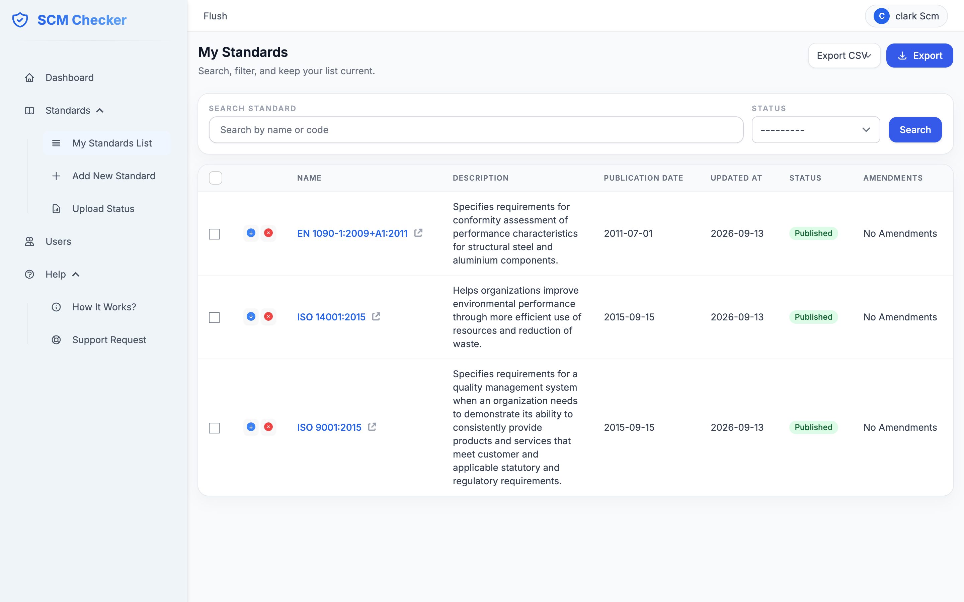Check the ISO 9001:2015 row checkbox
The height and width of the screenshot is (602, 964).
[214, 428]
